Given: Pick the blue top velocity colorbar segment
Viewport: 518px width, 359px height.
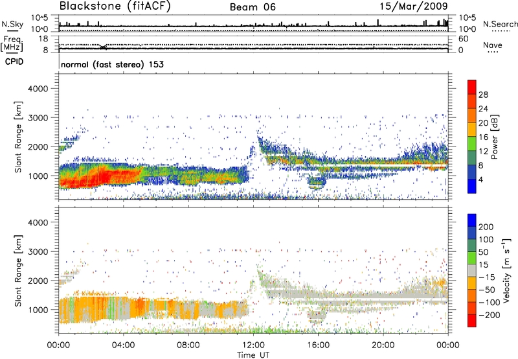Looking at the screenshot, I should tap(472, 220).
